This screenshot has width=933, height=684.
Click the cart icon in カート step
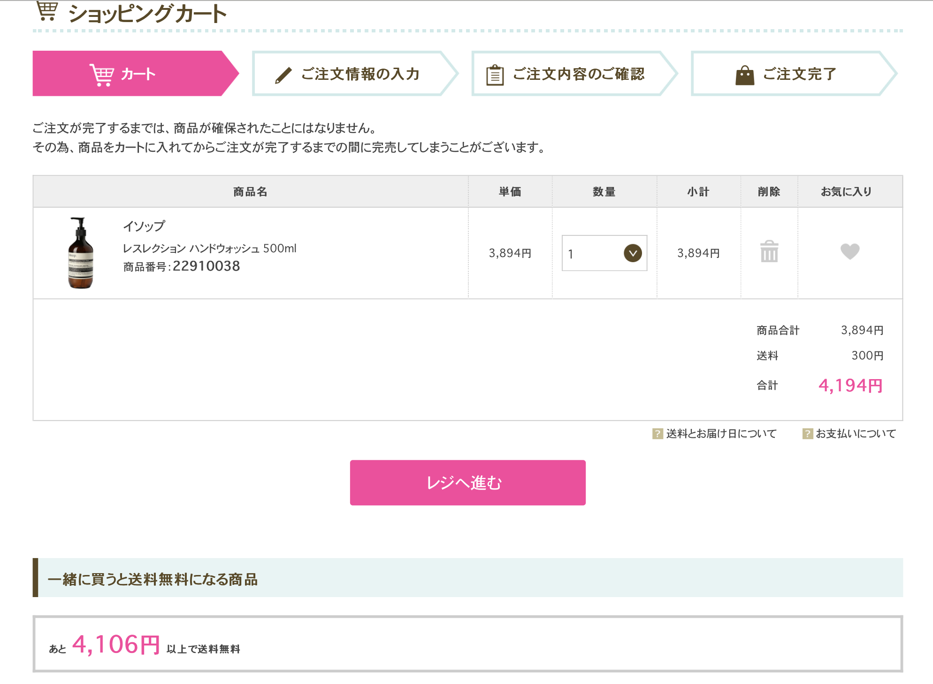(102, 75)
